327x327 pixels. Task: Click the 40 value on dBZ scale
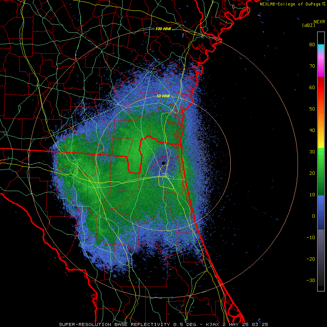(x=312, y=130)
